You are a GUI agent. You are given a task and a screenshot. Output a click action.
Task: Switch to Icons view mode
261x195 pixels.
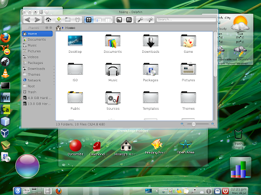89,20
